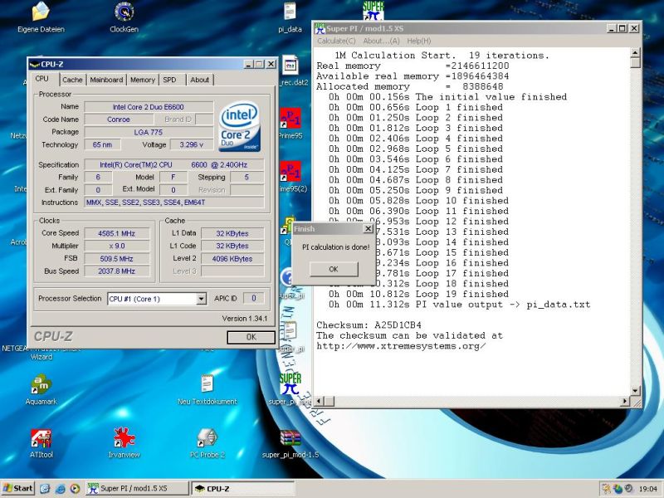Click the Level 2 cache 4096 KBytes value
Viewport: 664px width, 498px height.
click(232, 259)
